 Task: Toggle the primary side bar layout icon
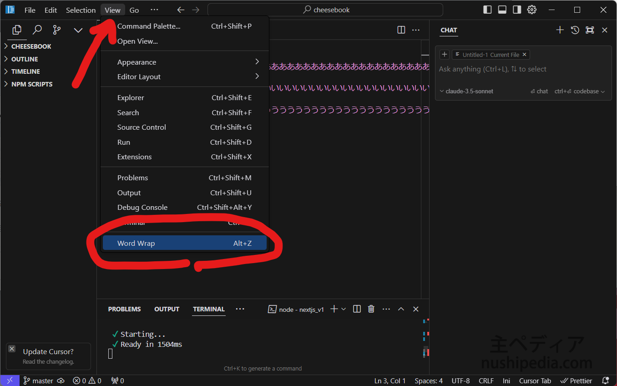pyautogui.click(x=487, y=10)
